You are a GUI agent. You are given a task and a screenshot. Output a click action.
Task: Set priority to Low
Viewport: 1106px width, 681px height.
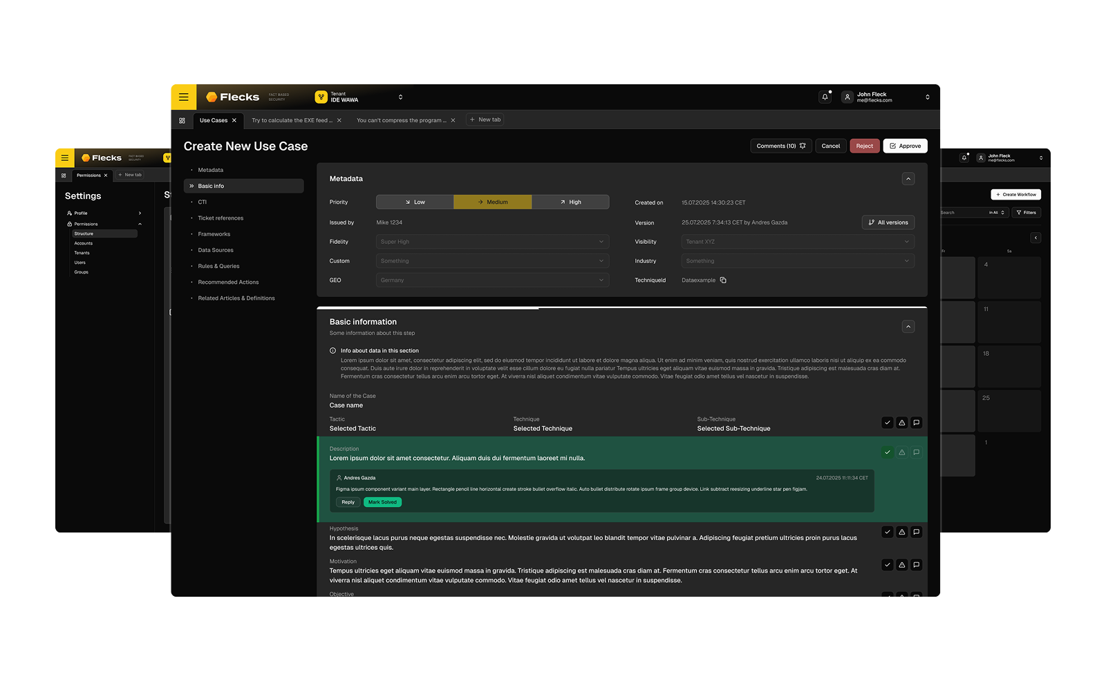click(x=415, y=202)
